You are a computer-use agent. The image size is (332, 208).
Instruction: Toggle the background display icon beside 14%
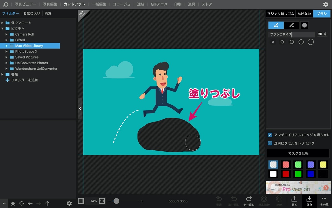click(x=81, y=201)
